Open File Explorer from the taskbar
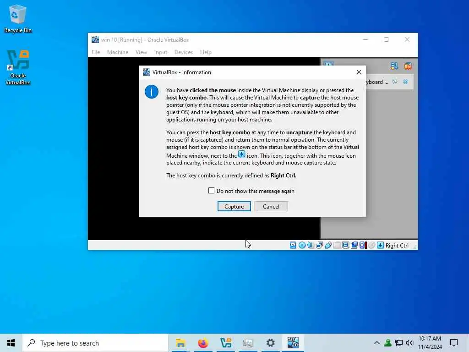The height and width of the screenshot is (352, 469). pos(180,343)
